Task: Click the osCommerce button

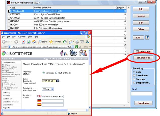Action: point(143,58)
